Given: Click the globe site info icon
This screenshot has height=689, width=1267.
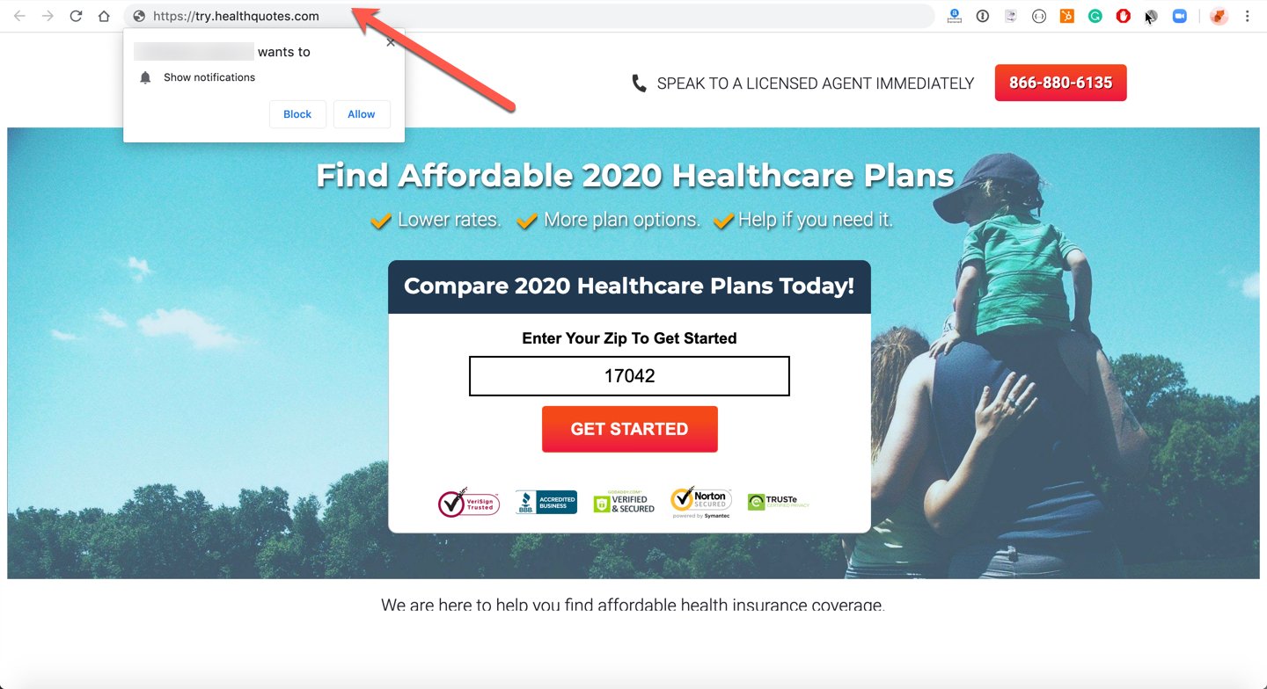Looking at the screenshot, I should tap(139, 16).
